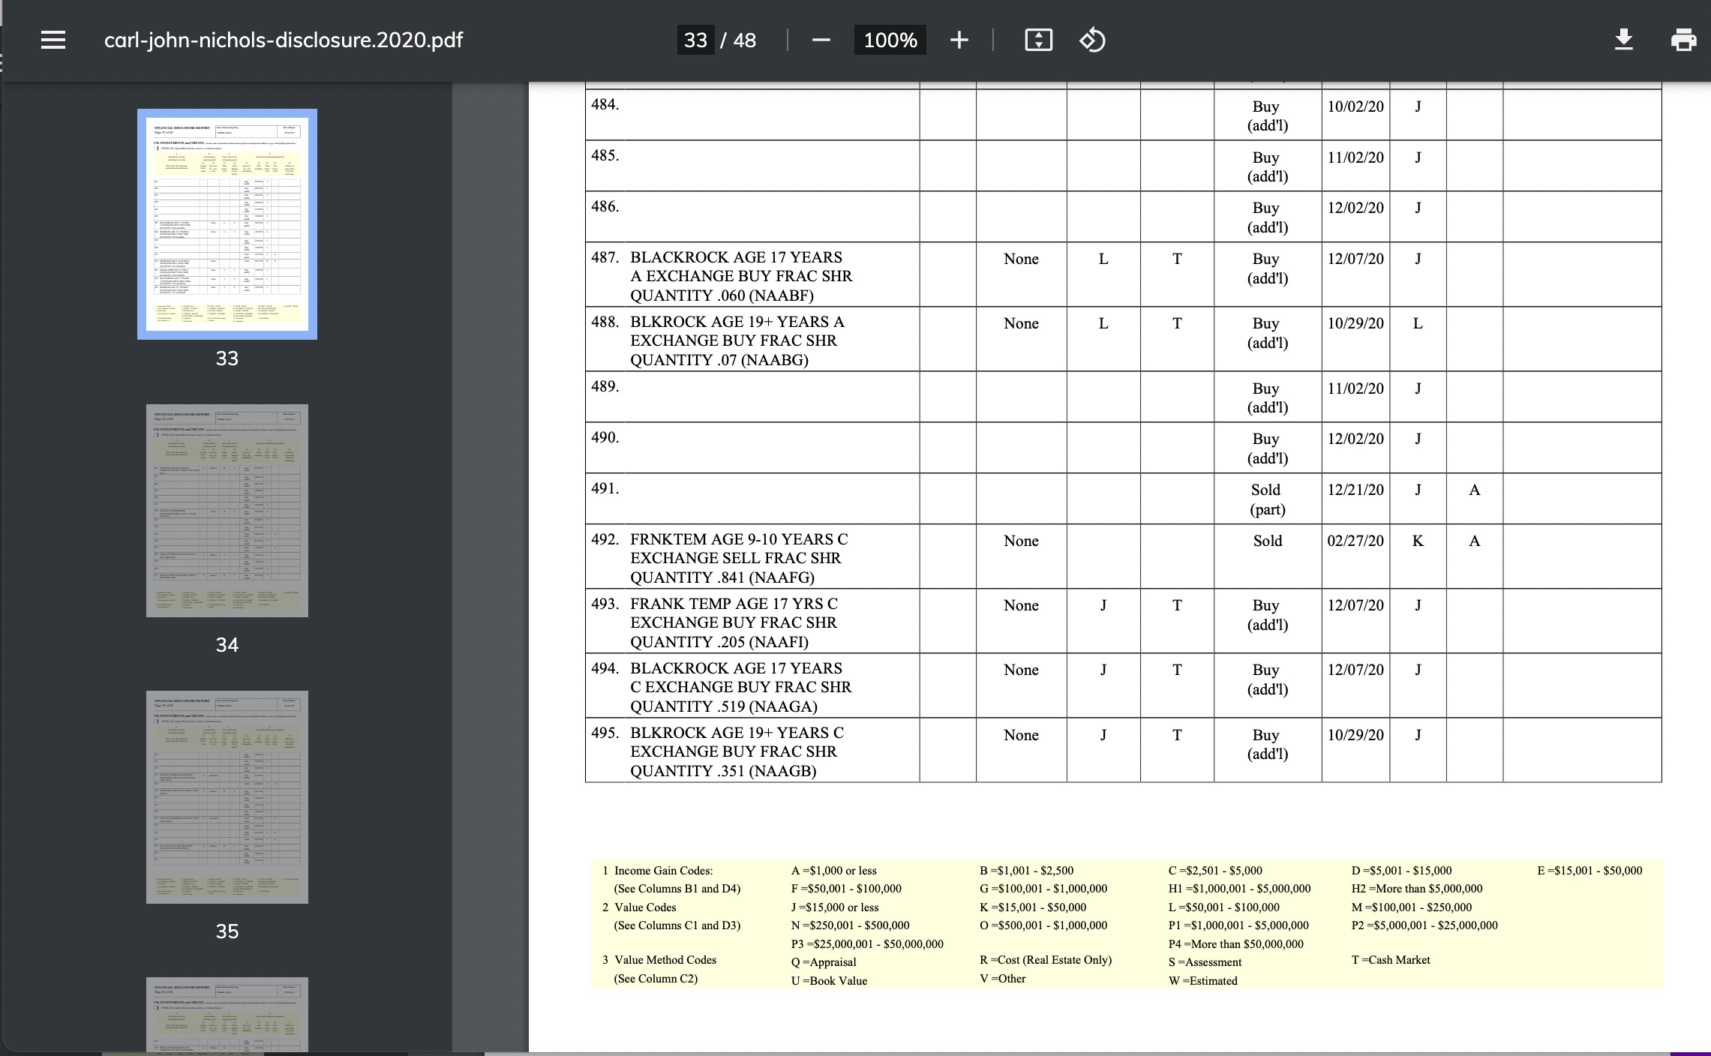Screen dimensions: 1711x1056
Task: Select row 492 FRNKTEM AGE 9-10 YEARS description
Action: tap(739, 558)
